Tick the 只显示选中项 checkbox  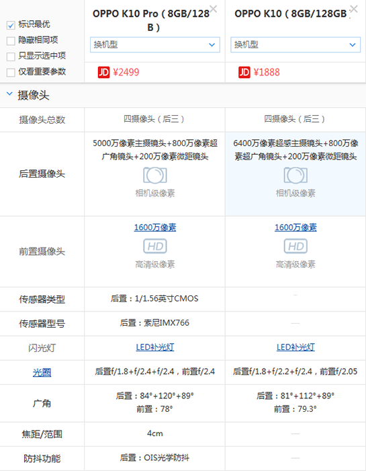click(11, 57)
